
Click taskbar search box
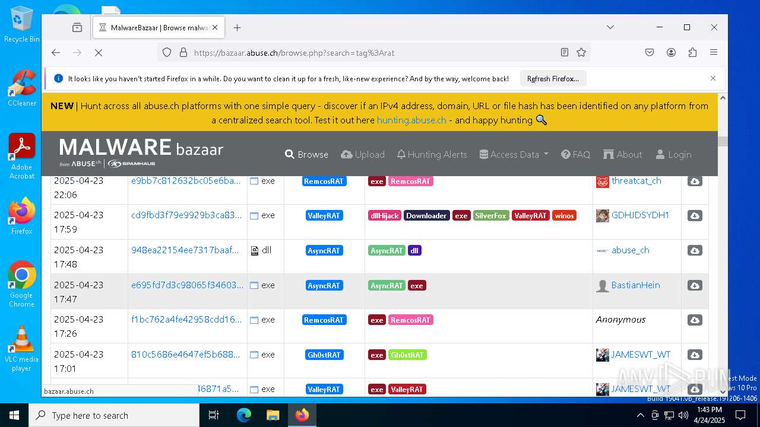point(114,415)
